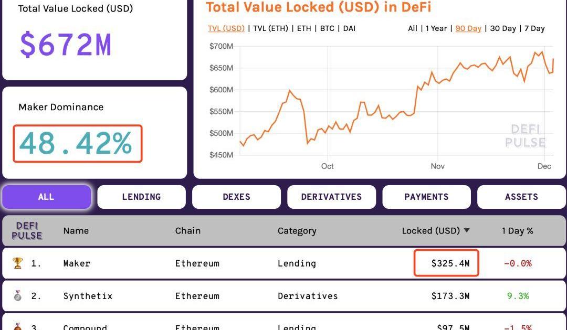Select the BTC chart metric link
Viewport: 567px width, 330px height.
point(327,28)
